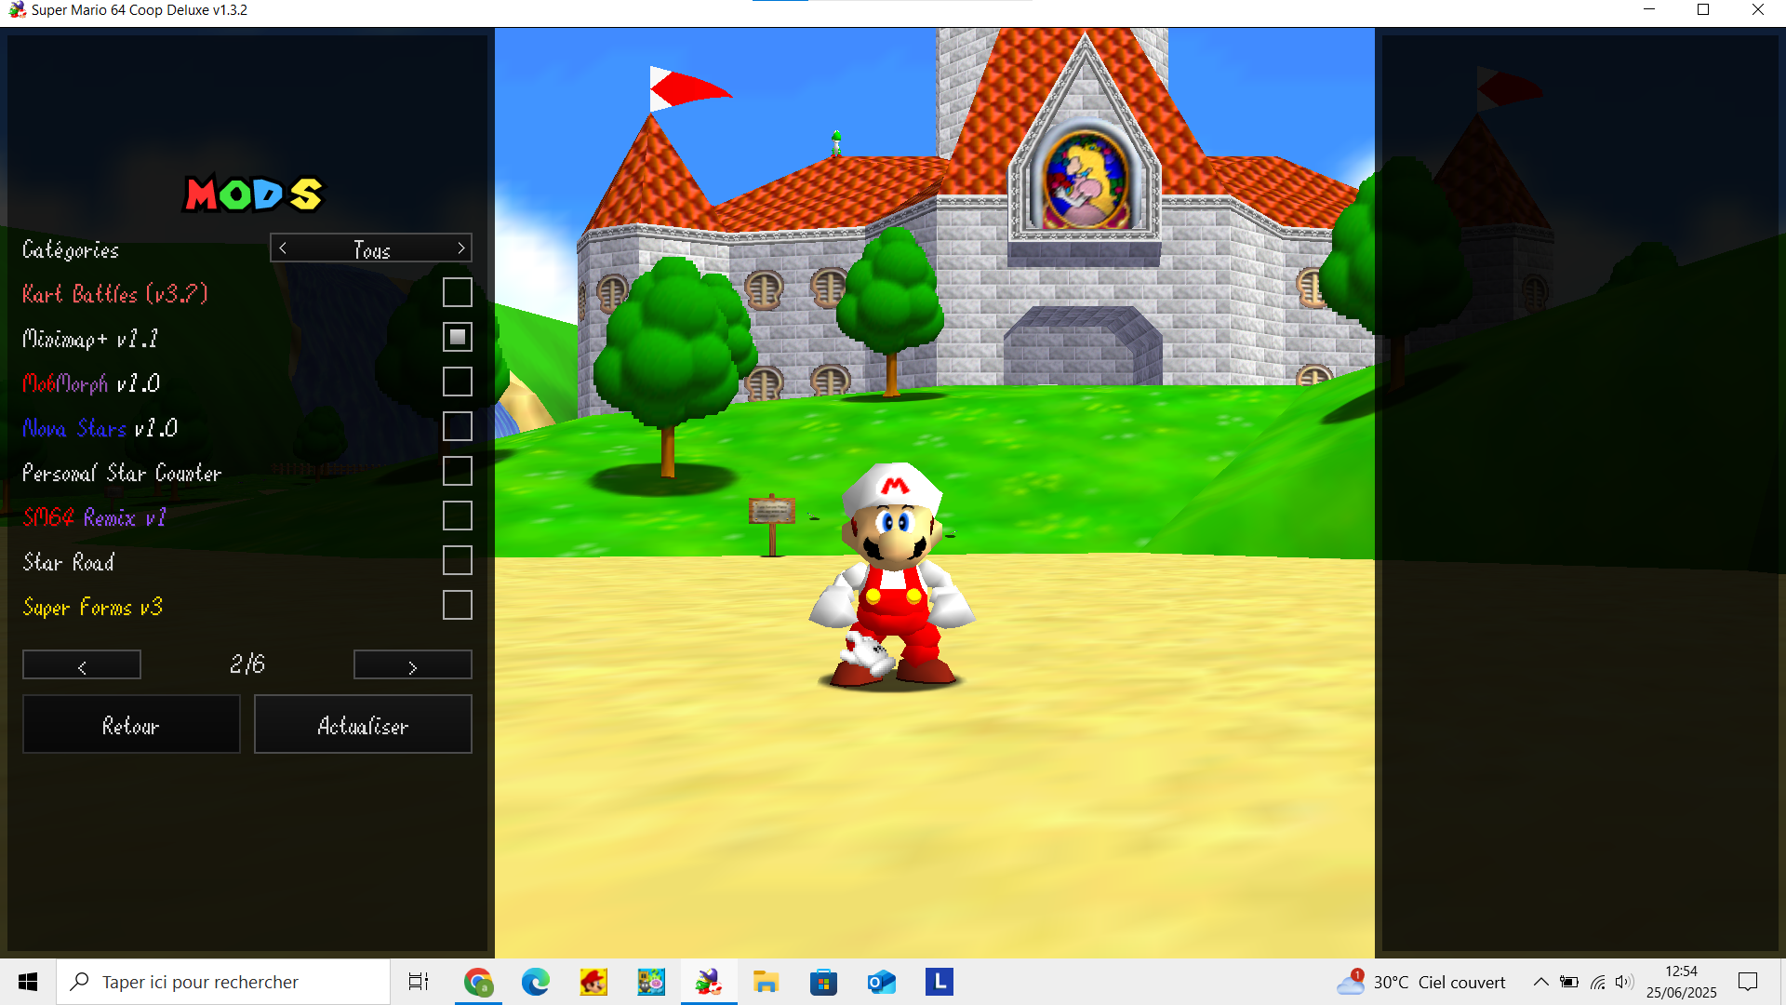The image size is (1786, 1005).
Task: Show hidden system tray icons
Action: point(1541,982)
